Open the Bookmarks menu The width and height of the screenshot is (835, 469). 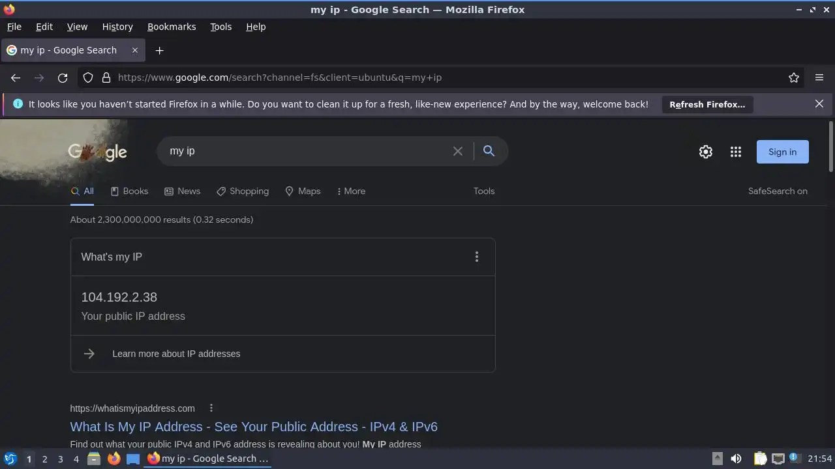pos(172,27)
